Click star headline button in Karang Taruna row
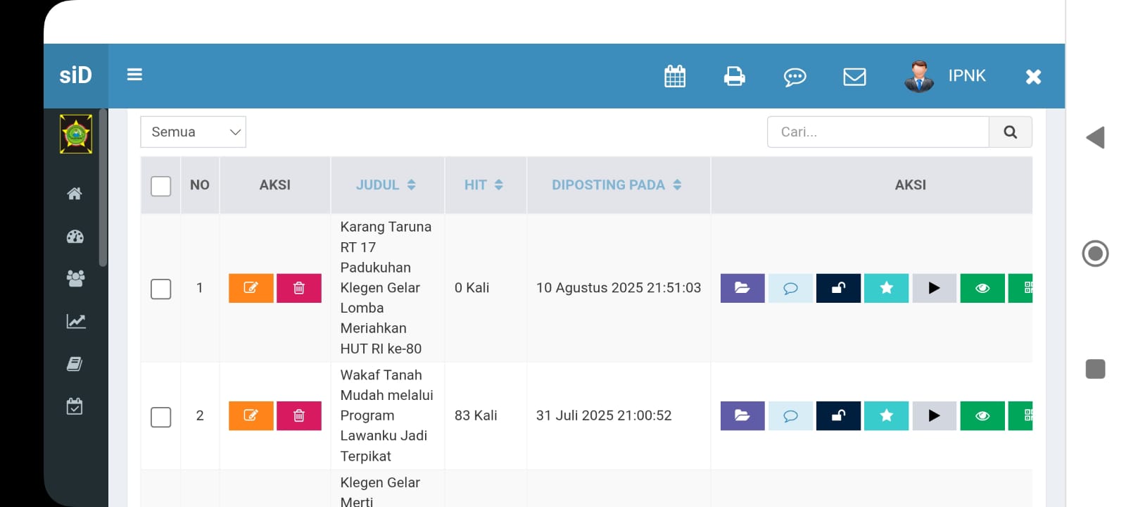1126x507 pixels. coord(887,288)
